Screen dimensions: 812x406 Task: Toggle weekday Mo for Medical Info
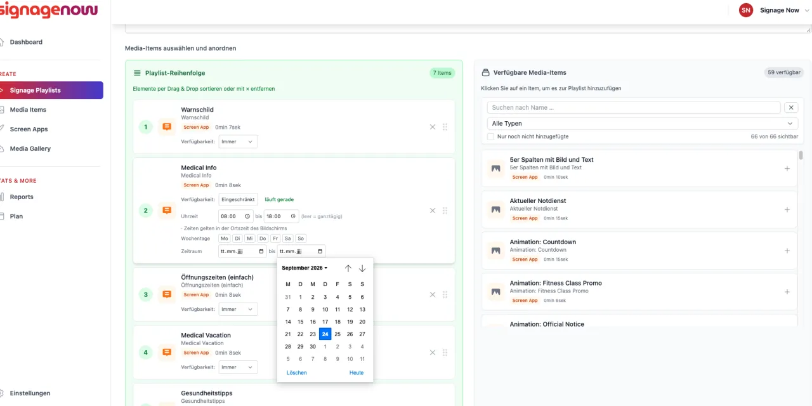[x=224, y=239]
